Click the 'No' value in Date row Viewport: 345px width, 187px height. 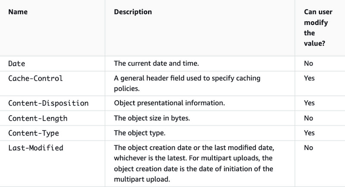pyautogui.click(x=308, y=63)
